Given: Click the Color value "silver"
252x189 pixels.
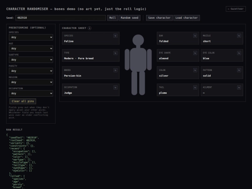Looking at the screenshot, I should tap(164, 76).
